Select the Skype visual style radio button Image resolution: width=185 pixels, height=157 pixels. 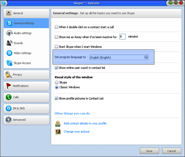[57, 82]
